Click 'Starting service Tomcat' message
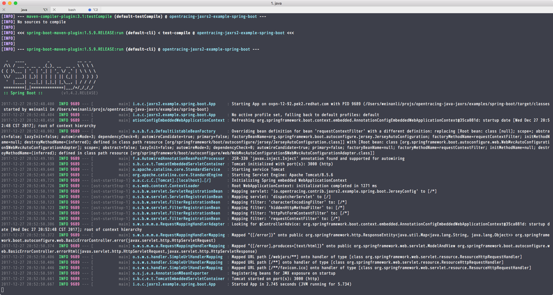 tap(258, 169)
